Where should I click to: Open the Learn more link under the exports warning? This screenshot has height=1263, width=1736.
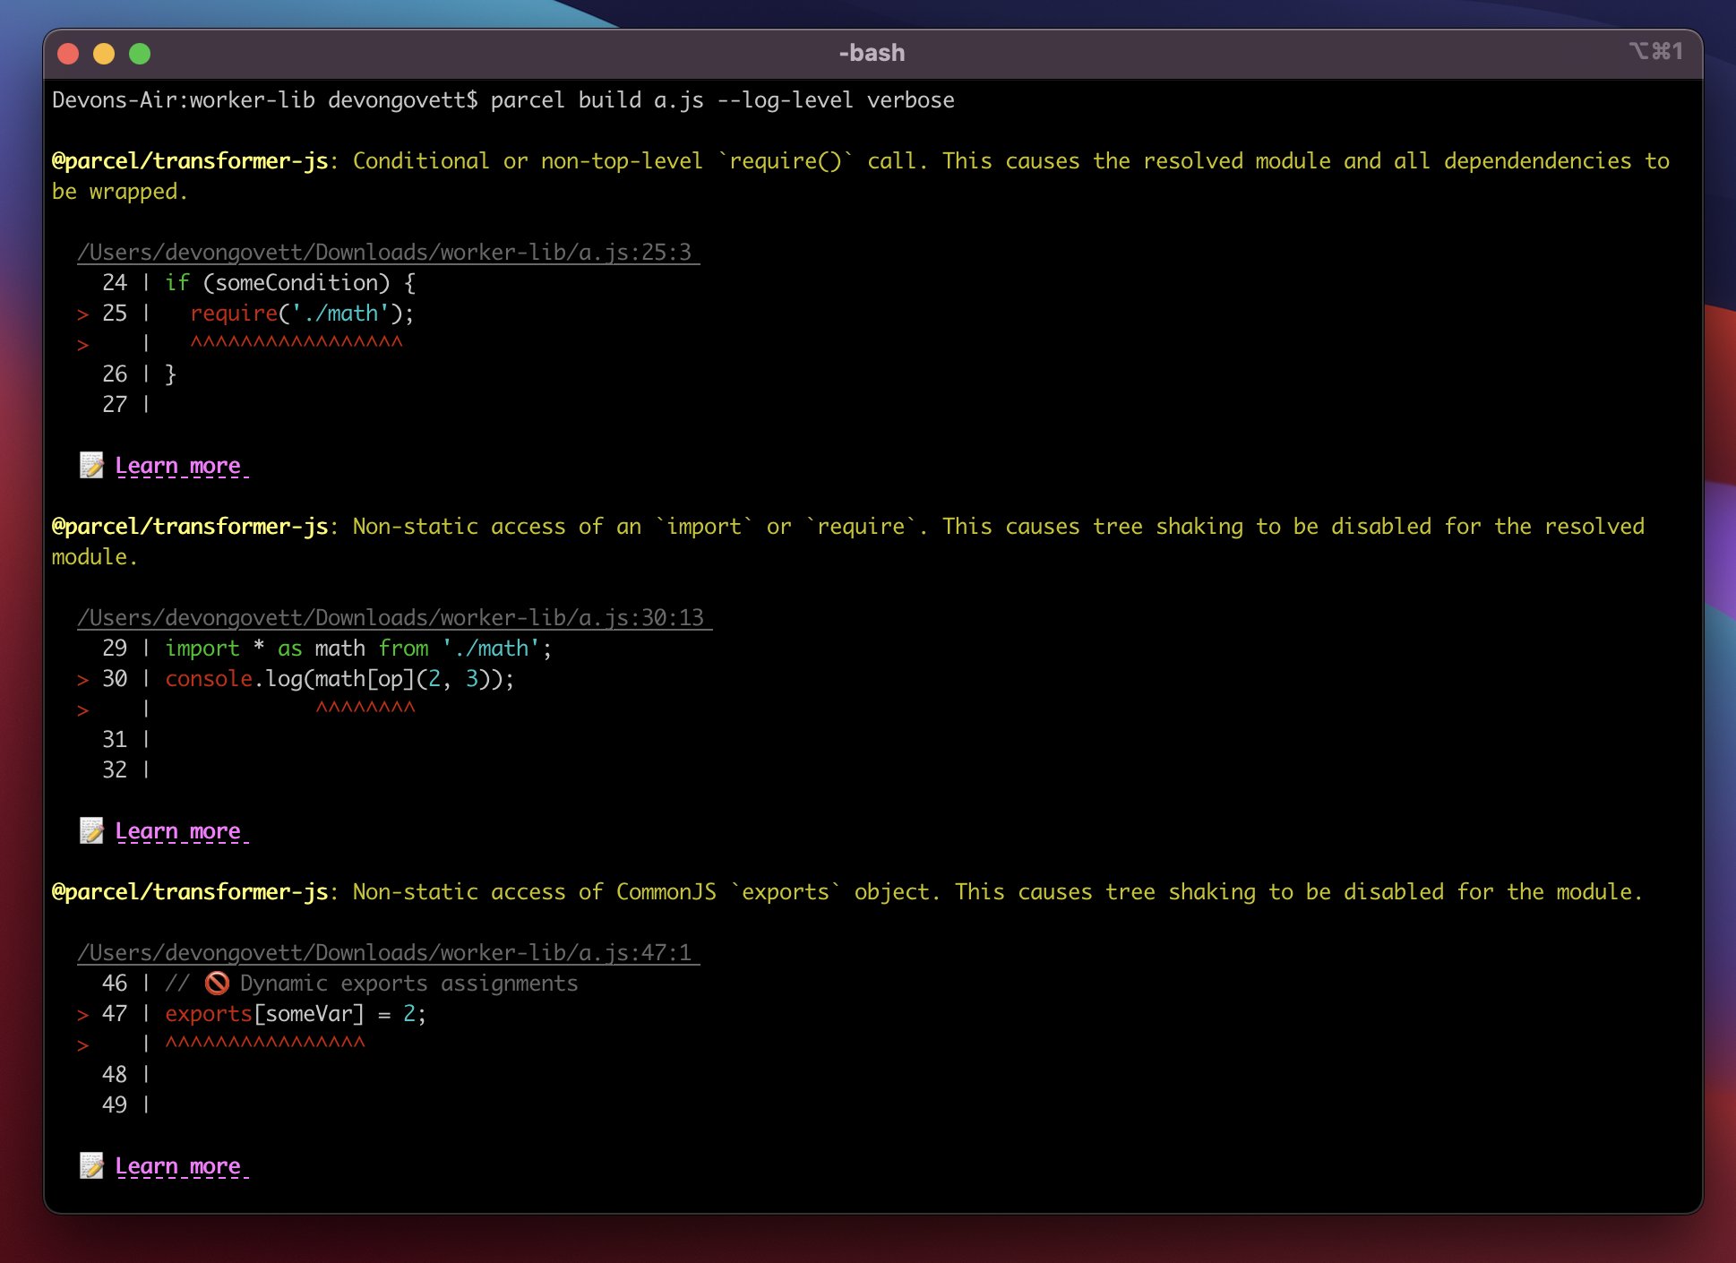point(178,1165)
